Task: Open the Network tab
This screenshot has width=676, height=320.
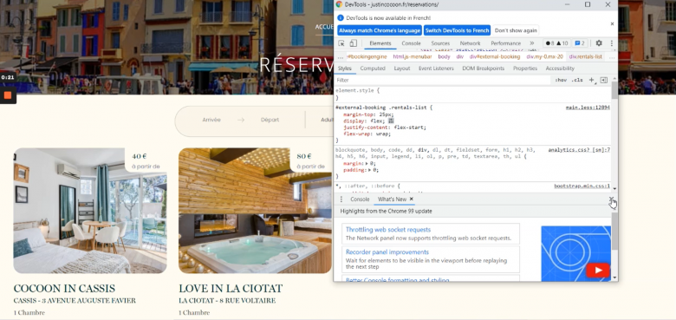Action: pos(470,43)
